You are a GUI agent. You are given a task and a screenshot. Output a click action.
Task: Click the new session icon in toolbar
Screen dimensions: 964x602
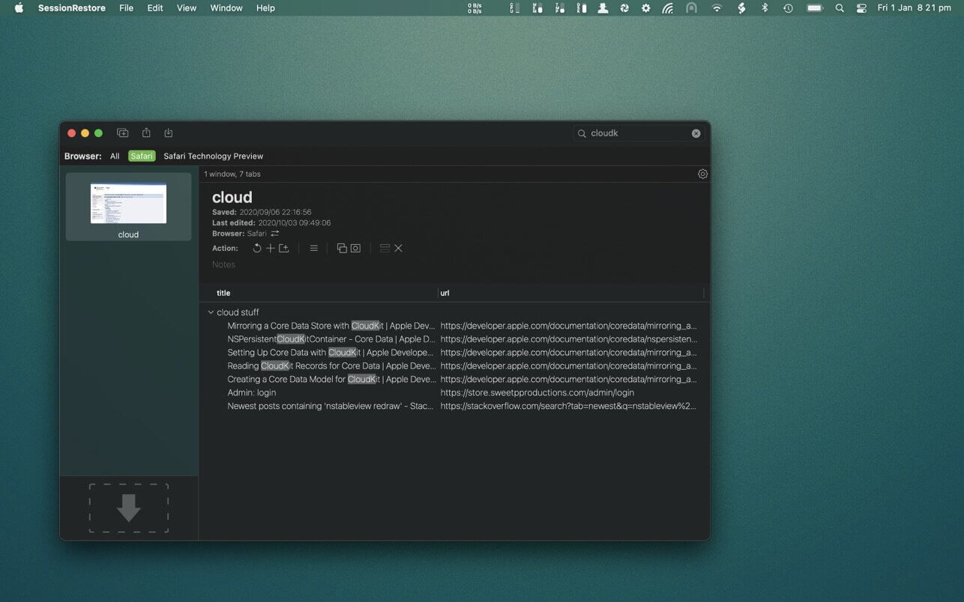click(x=123, y=133)
